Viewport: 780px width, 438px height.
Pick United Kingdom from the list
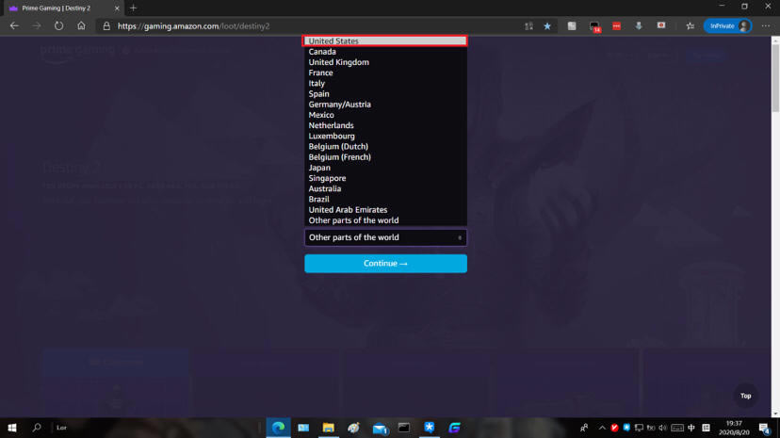385,62
